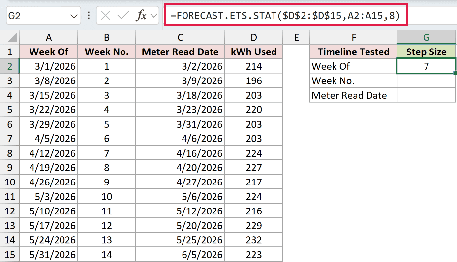Viewport: 457px width, 262px height.
Task: Click cell F3 labeled 'Week No.'
Action: (354, 81)
